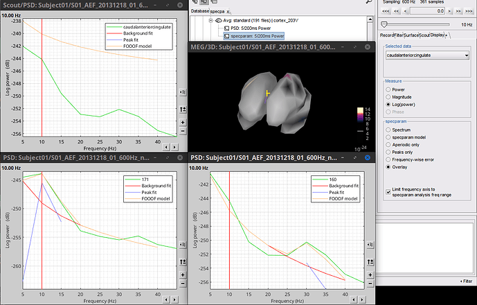Open the Selected data dropdown (caudalanteriorcingulate)
Image resolution: width=477 pixels, height=305 pixels.
[x=427, y=55]
